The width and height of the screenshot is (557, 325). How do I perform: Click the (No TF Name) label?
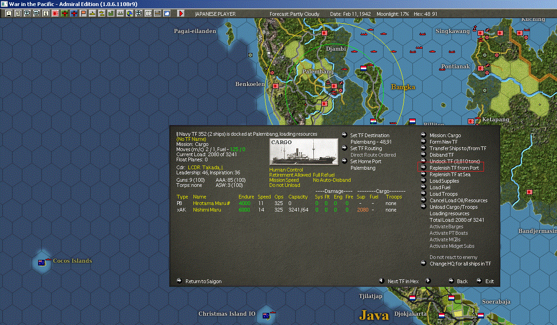point(191,139)
